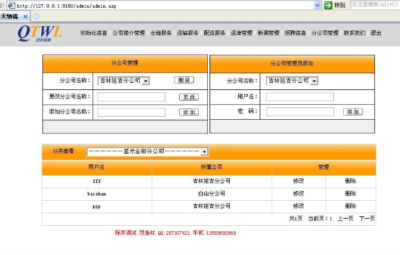400x255 pixels.
Task: Click 吉林延吉分公司 cell in ppp row
Action: click(x=212, y=206)
